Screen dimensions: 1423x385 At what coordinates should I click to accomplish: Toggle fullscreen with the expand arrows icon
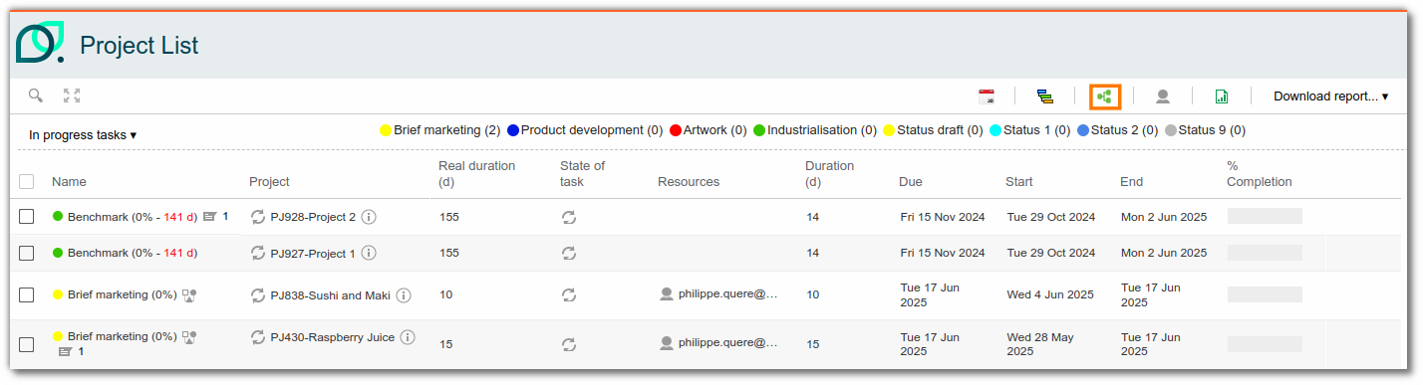(x=71, y=96)
